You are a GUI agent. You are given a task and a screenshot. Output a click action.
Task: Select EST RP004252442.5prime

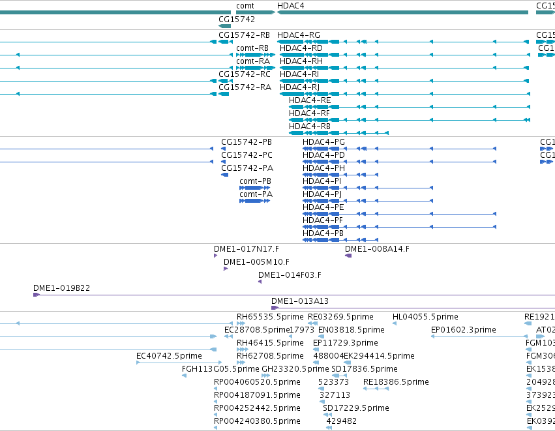[257, 409]
